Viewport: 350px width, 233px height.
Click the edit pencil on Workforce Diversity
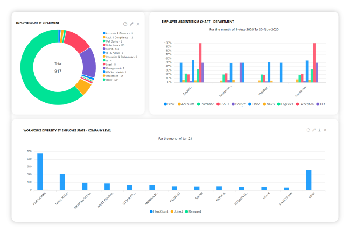coord(314,130)
